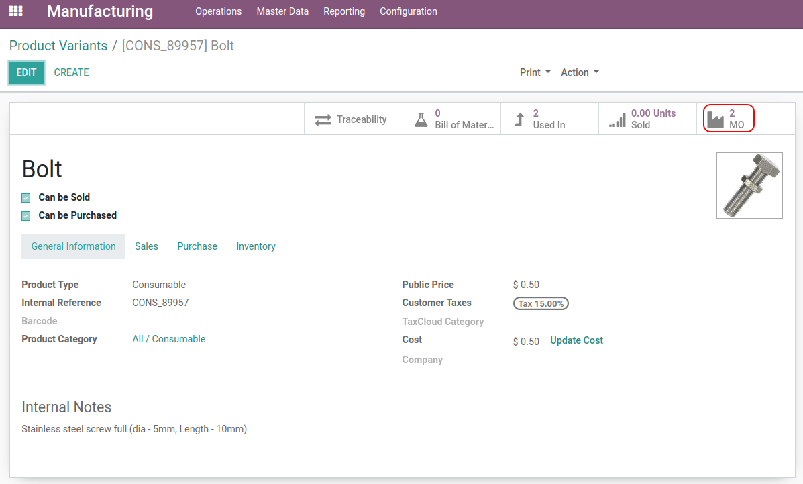Expand the Print dropdown
Screen dimensions: 803x484
[x=535, y=72]
